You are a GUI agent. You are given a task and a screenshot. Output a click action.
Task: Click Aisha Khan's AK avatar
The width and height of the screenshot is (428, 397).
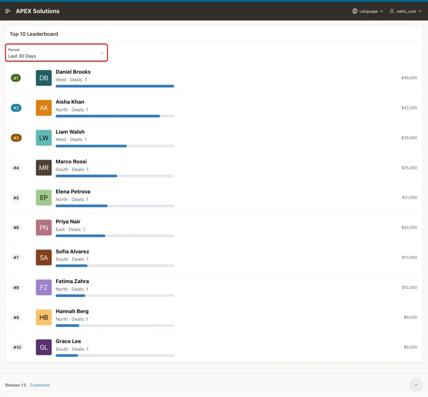tap(43, 108)
